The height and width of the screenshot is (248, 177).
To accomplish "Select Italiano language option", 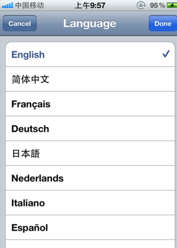I will point(90,203).
